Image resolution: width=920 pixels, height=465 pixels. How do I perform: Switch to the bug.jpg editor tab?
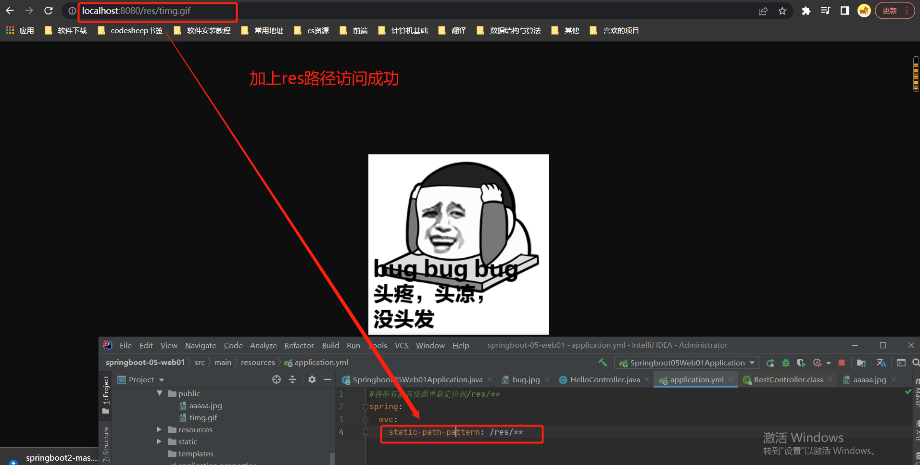pos(526,379)
